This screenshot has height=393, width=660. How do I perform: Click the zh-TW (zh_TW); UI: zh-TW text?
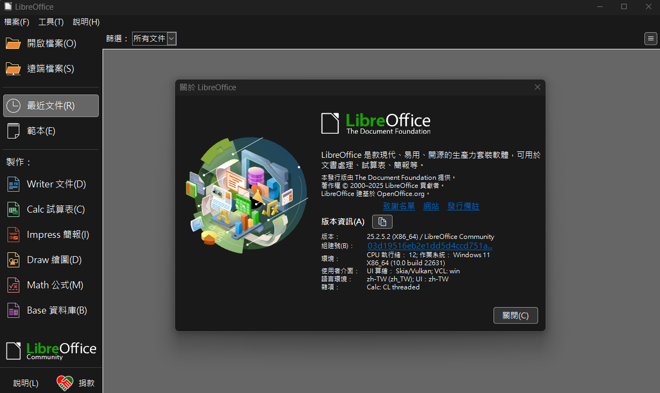click(408, 279)
